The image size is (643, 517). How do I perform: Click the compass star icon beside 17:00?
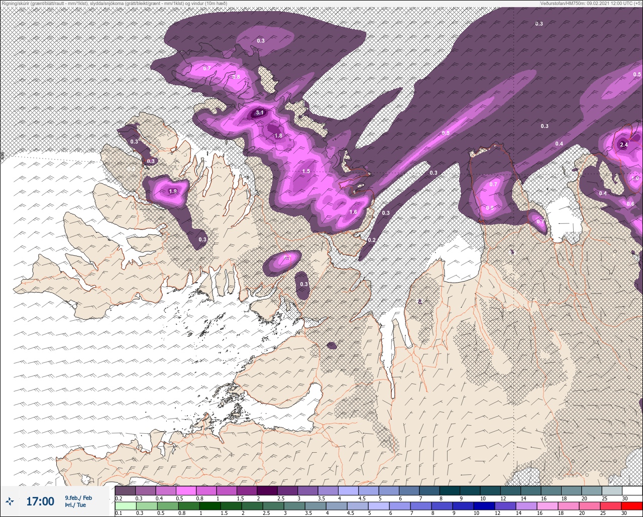[10, 501]
